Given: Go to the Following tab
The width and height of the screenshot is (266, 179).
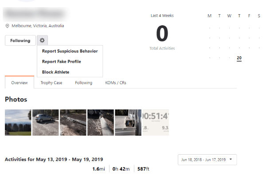Looking at the screenshot, I should click(x=83, y=83).
